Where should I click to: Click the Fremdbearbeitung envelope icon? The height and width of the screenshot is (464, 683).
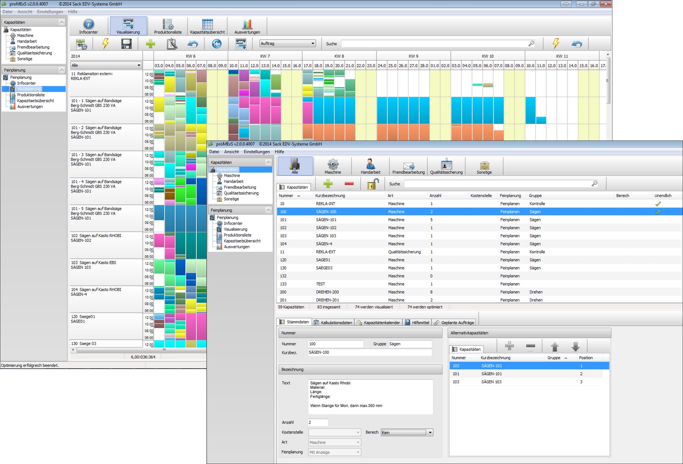pos(408,166)
